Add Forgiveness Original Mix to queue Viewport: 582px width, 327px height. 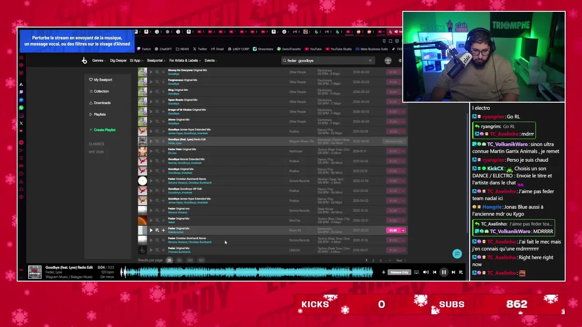click(x=157, y=82)
